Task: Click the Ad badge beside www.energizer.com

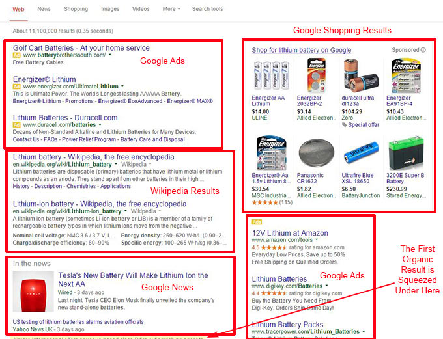Action: 17,87
